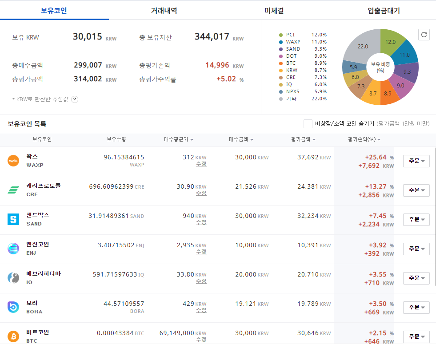436x344 pixels.
Task: Click the 총 보유자산 value 344,017
Action: [x=212, y=36]
